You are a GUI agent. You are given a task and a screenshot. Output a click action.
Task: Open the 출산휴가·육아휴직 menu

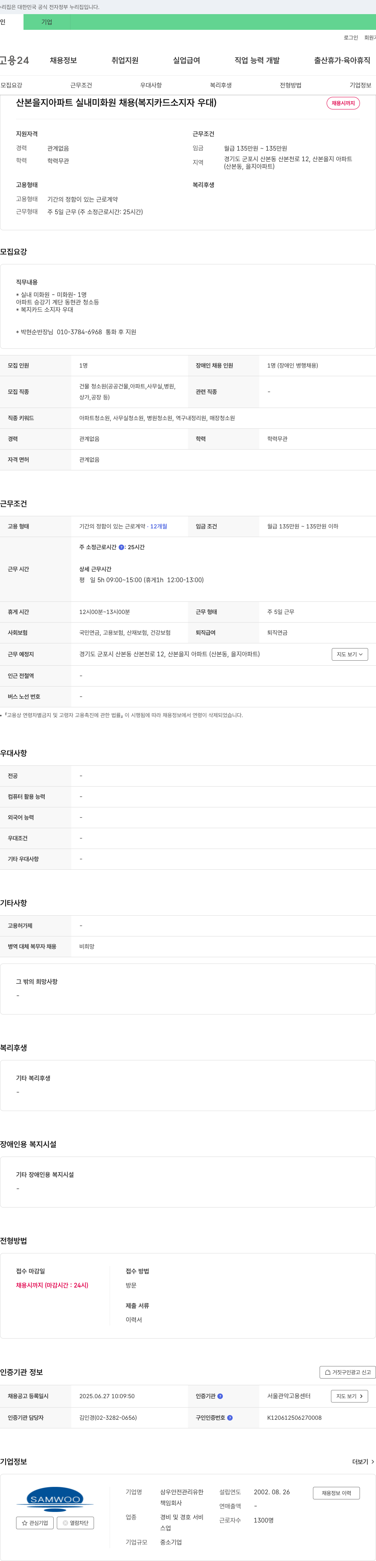(x=342, y=60)
